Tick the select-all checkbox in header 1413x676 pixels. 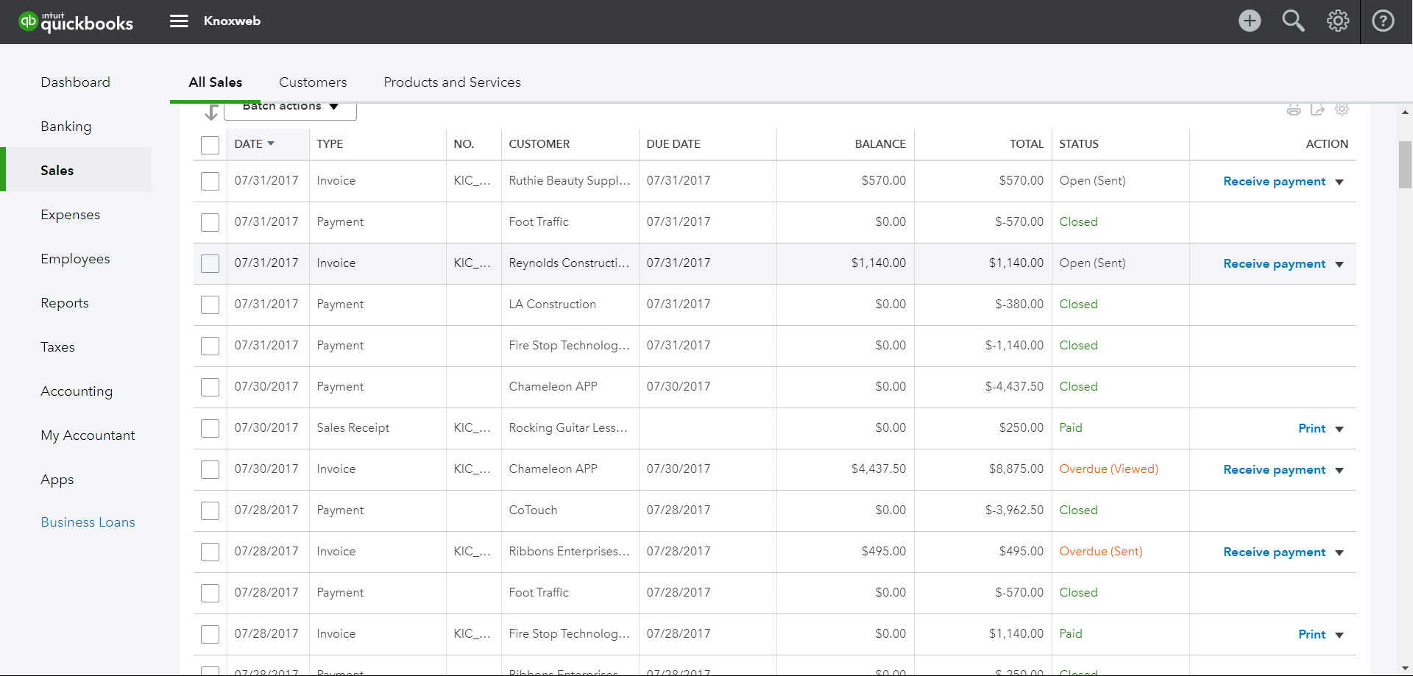(x=210, y=145)
